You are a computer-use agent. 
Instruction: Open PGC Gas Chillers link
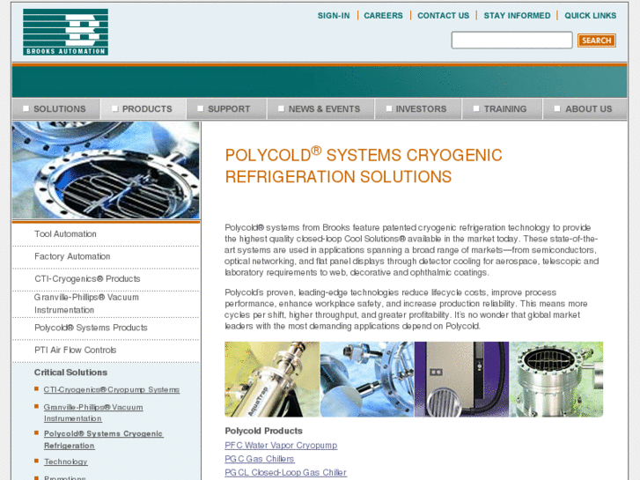point(259,459)
